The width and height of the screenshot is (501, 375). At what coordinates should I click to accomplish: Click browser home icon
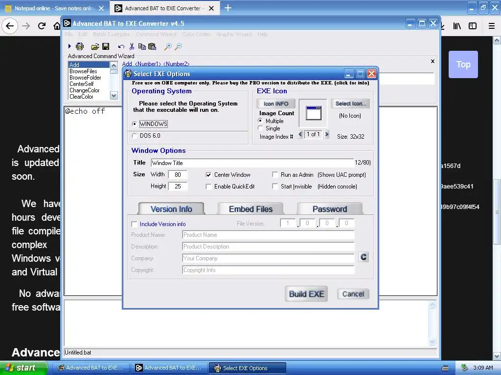click(57, 26)
